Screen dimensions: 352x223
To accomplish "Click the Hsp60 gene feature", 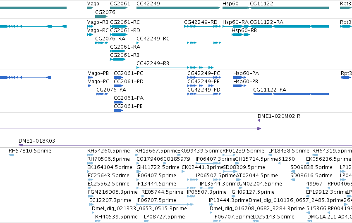I will (236, 8).
